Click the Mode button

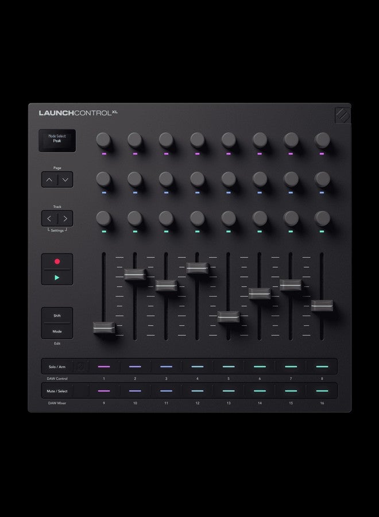pos(57,331)
